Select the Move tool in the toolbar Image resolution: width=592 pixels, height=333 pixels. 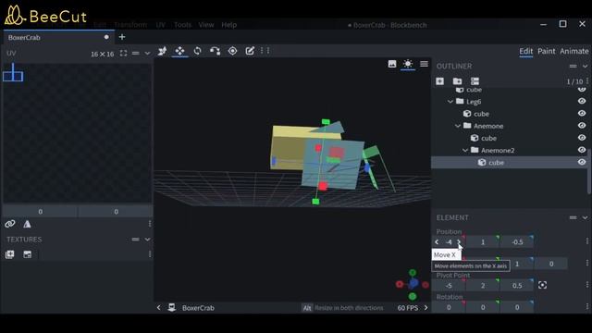click(179, 51)
